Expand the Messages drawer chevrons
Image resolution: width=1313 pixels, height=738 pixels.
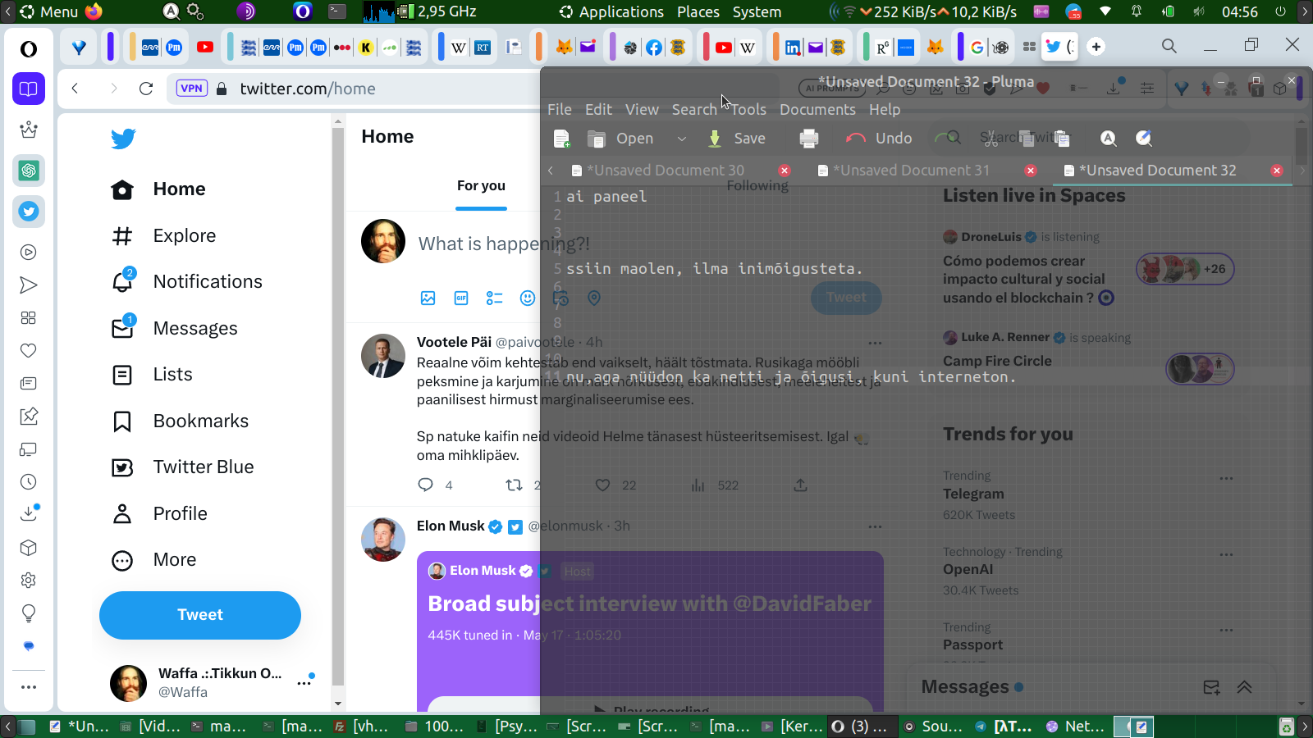click(x=1244, y=687)
